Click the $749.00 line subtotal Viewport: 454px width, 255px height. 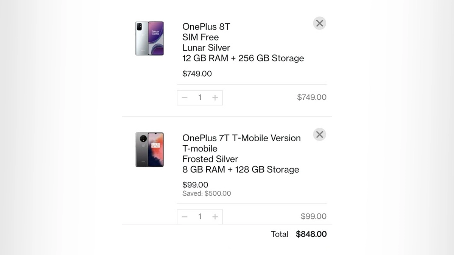point(311,97)
